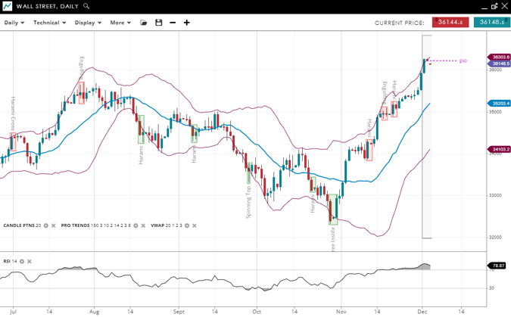Click the red sell price 36144.5
Viewport: 511px width, 317px height.
(x=450, y=23)
